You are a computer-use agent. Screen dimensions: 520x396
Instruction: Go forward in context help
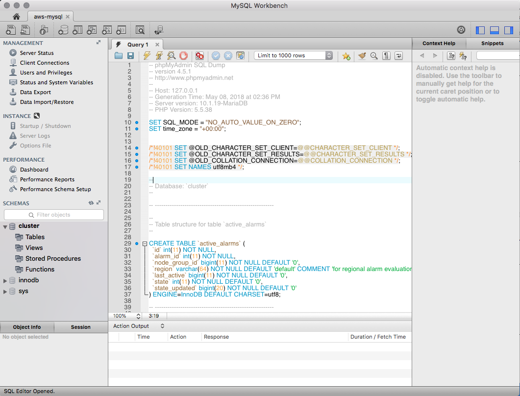click(x=435, y=56)
